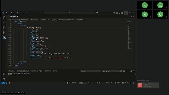169x95 pixels.
Task: Click Go Live in status bar
Action: click(128, 83)
